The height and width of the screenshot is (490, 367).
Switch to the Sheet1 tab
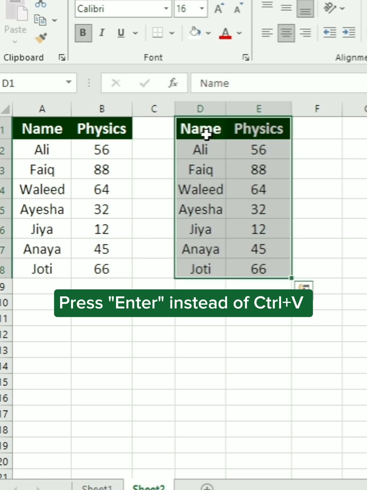point(97,487)
